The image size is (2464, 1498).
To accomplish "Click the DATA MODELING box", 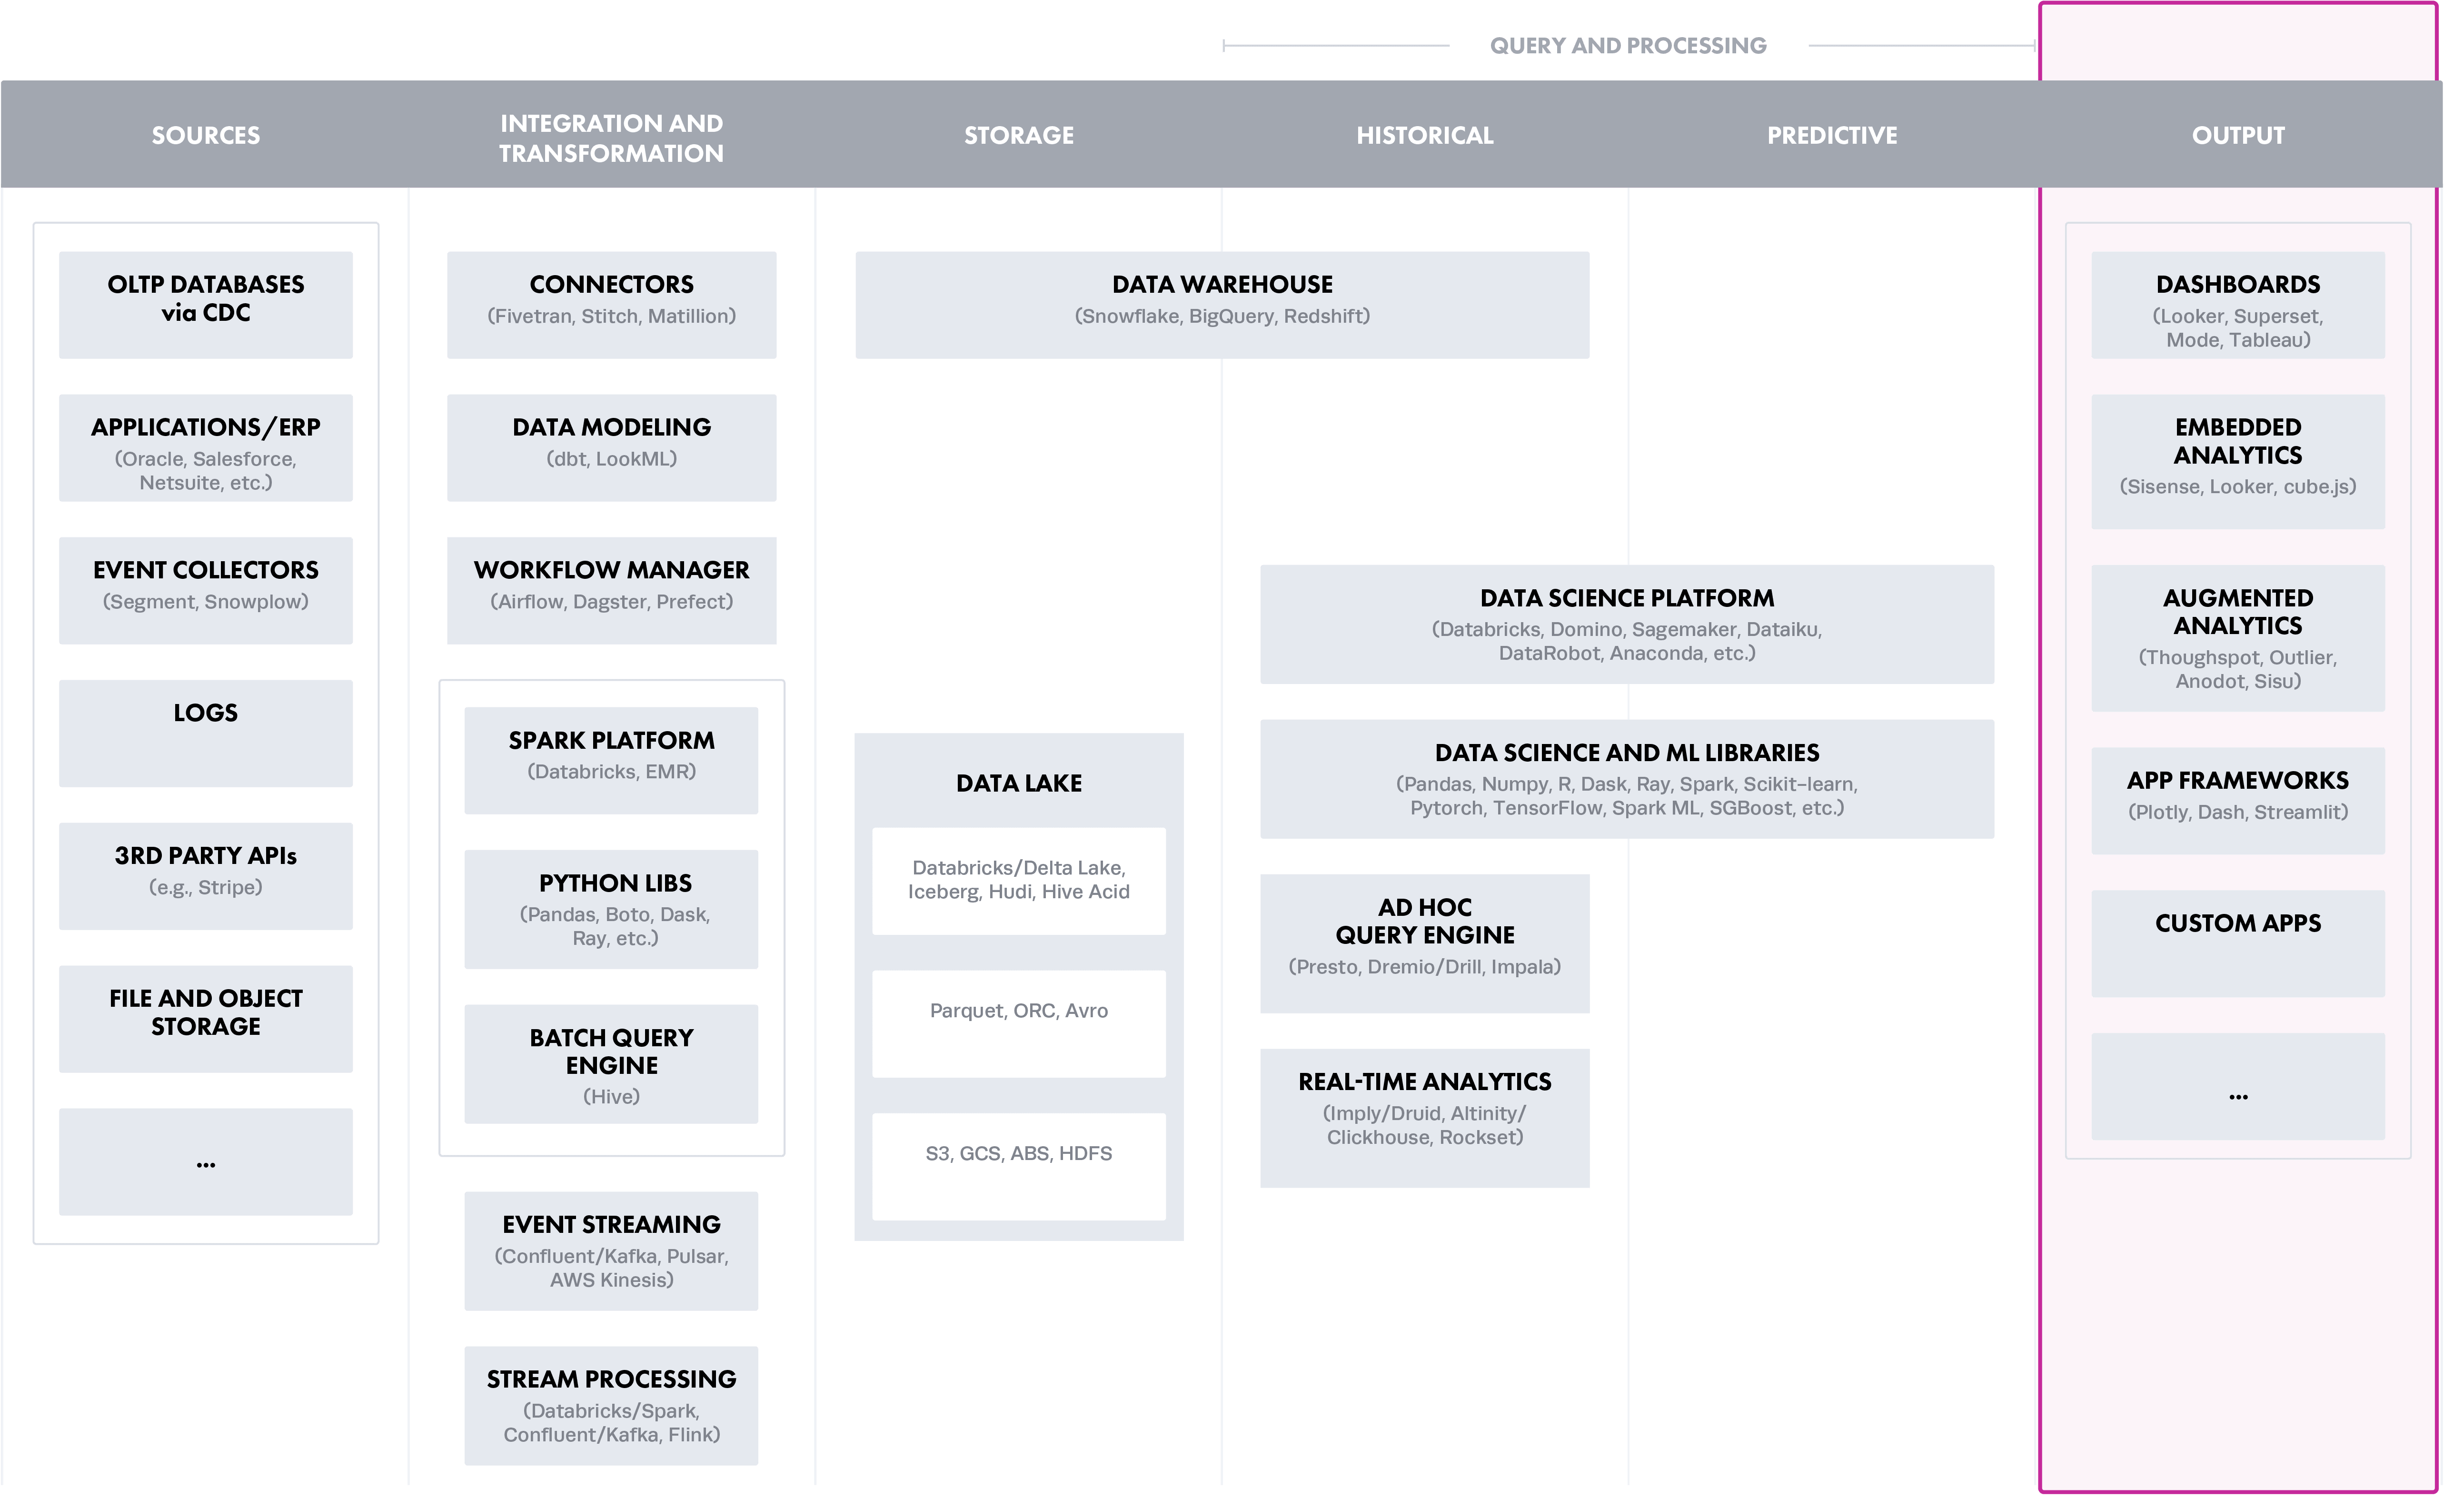I will [x=612, y=448].
